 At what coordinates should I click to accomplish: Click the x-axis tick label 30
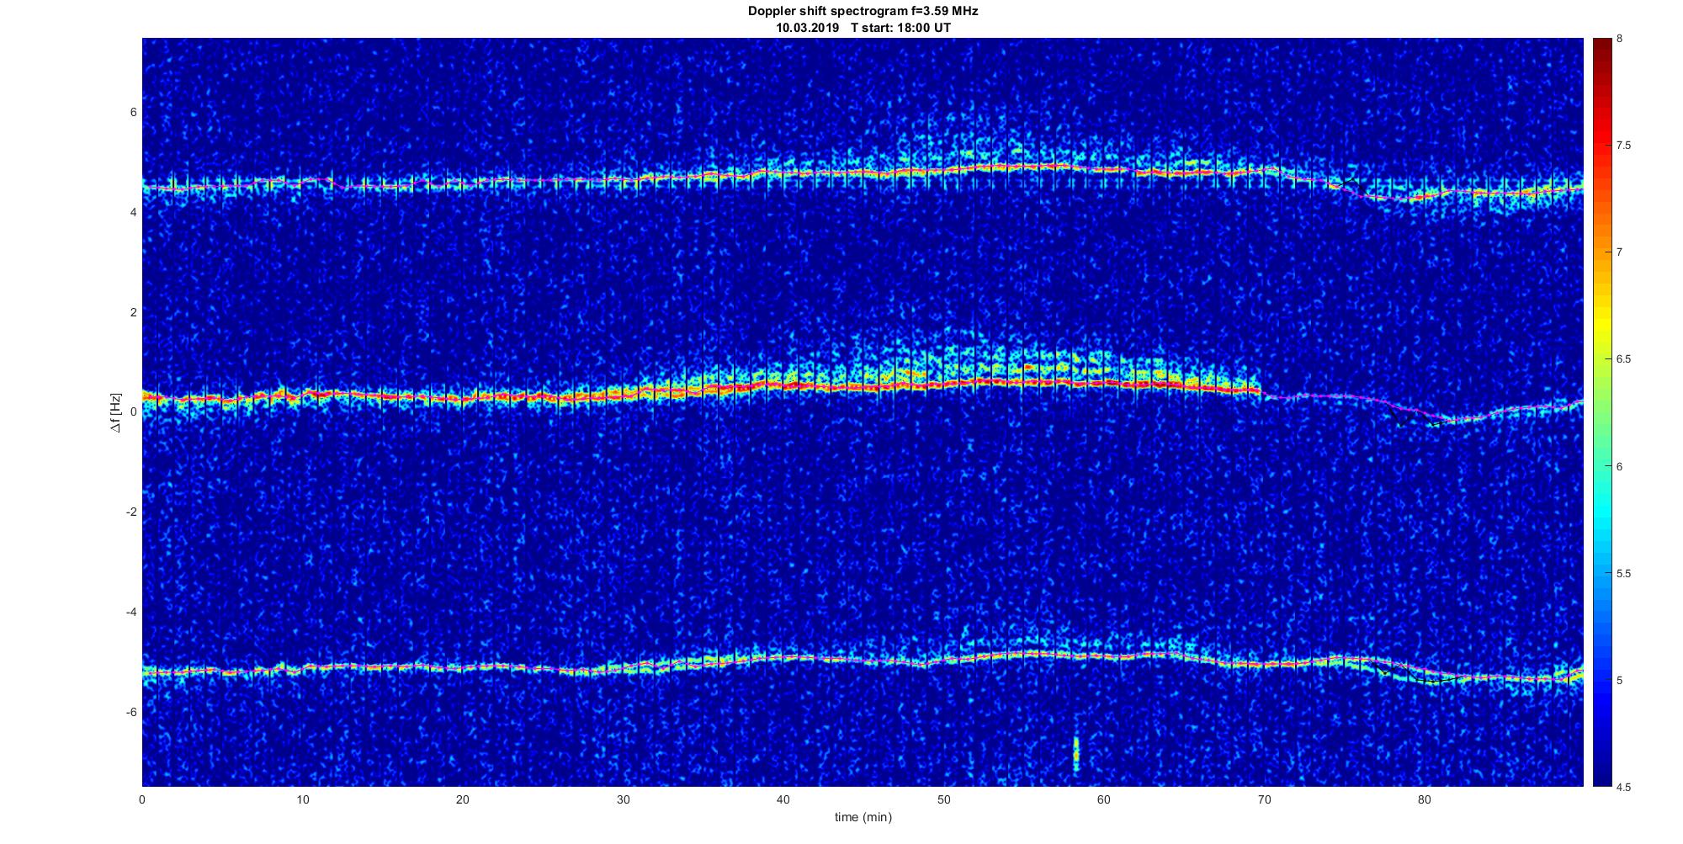coord(623,799)
